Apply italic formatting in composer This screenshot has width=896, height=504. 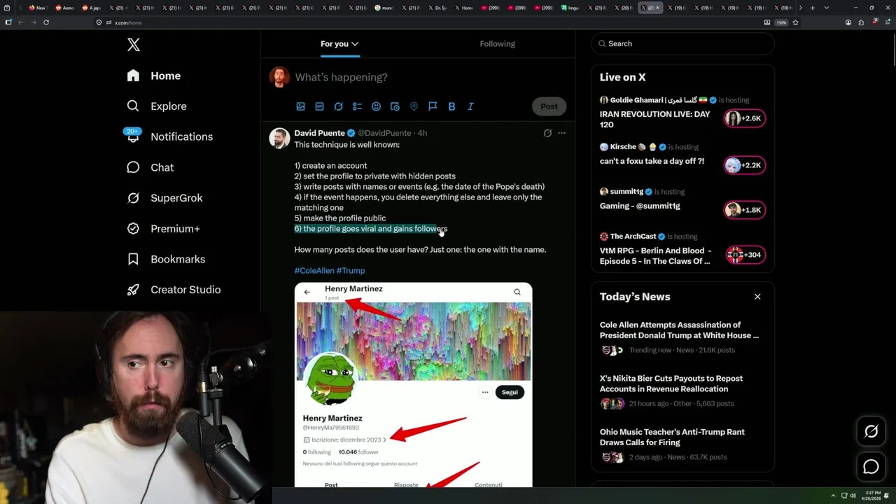tap(470, 106)
